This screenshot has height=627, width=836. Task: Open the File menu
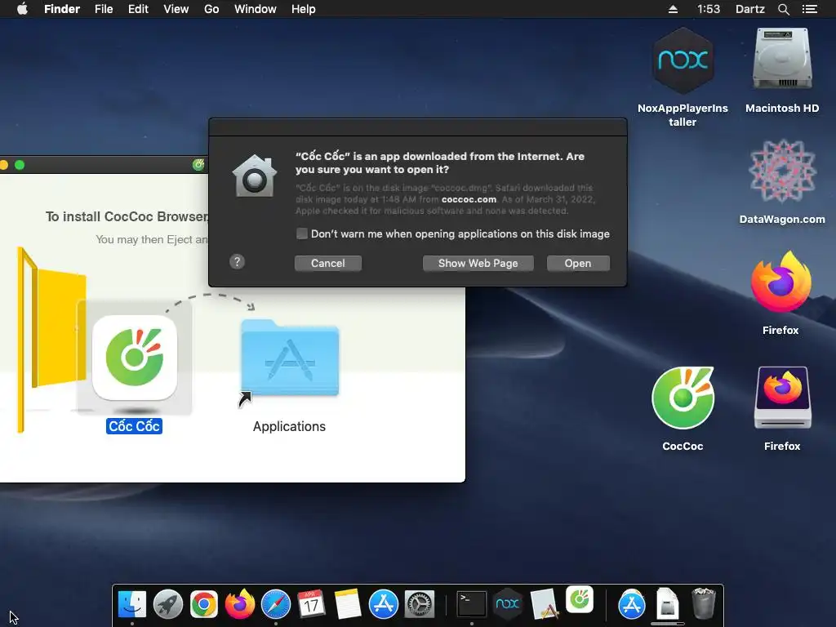[x=104, y=9]
